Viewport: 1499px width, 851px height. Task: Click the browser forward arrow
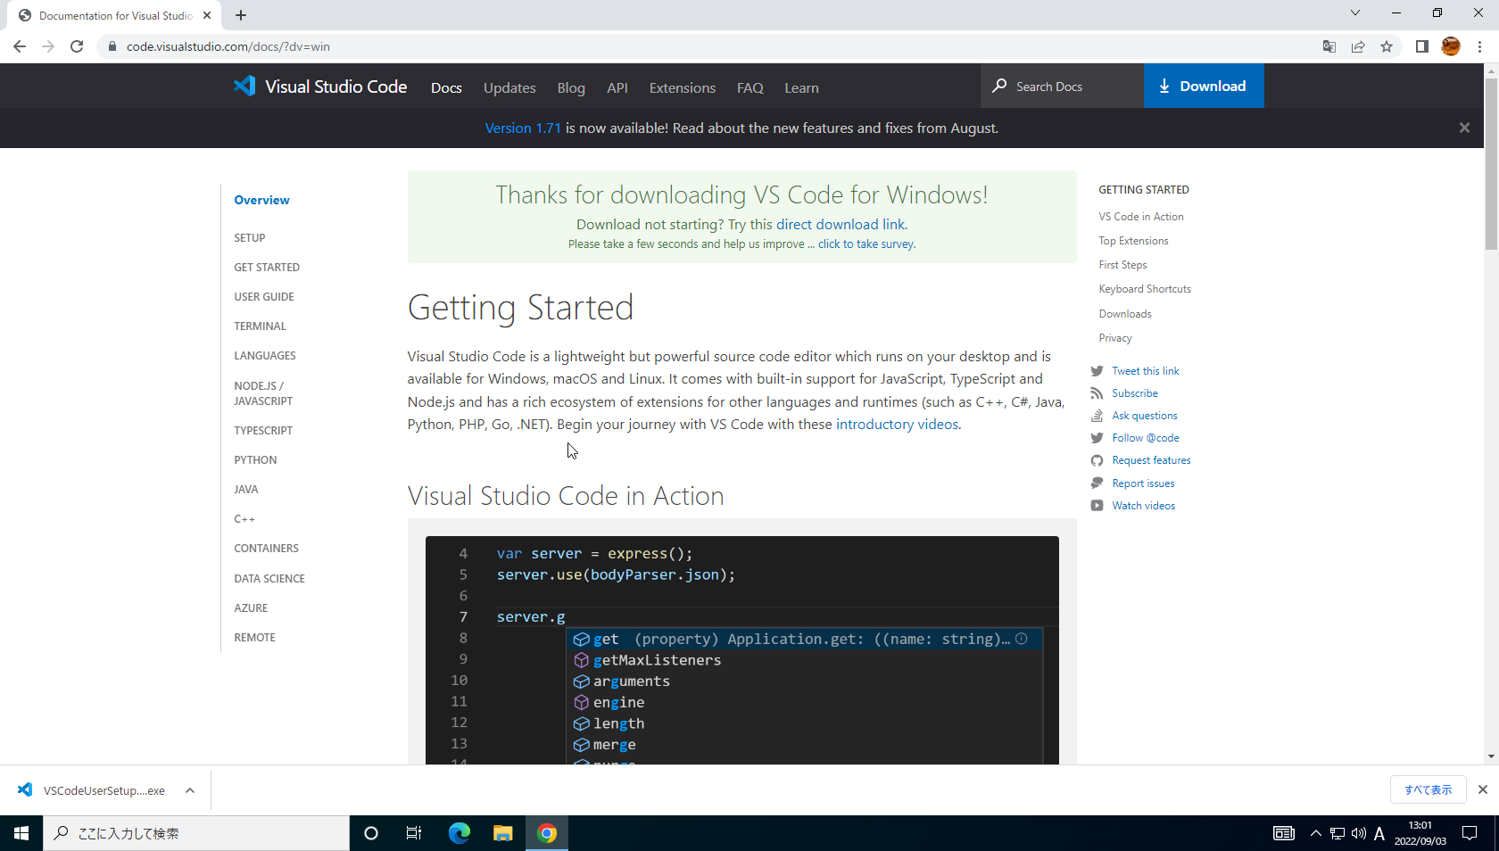tap(48, 46)
